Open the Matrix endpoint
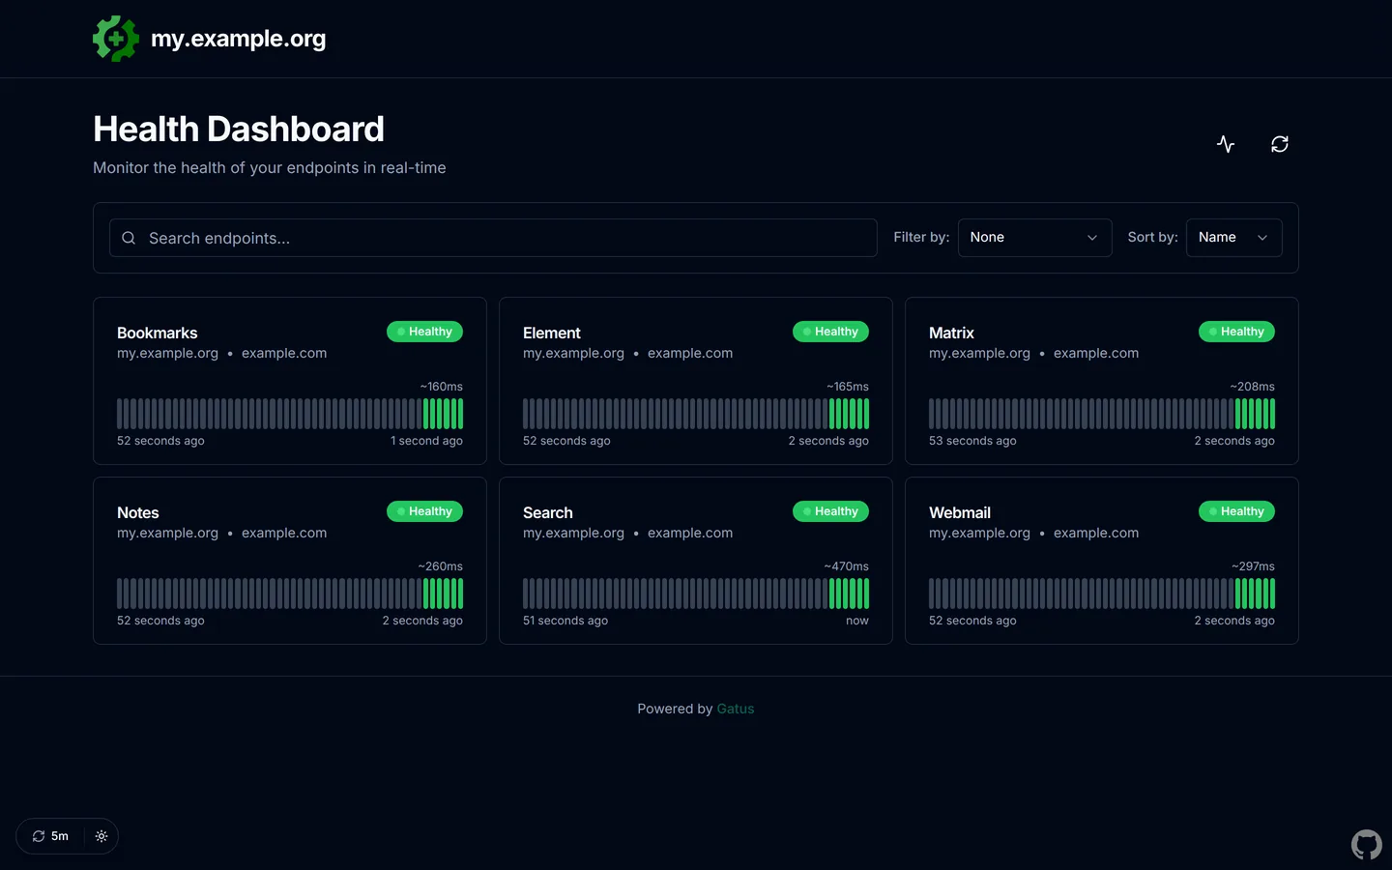The height and width of the screenshot is (870, 1392). (x=951, y=333)
